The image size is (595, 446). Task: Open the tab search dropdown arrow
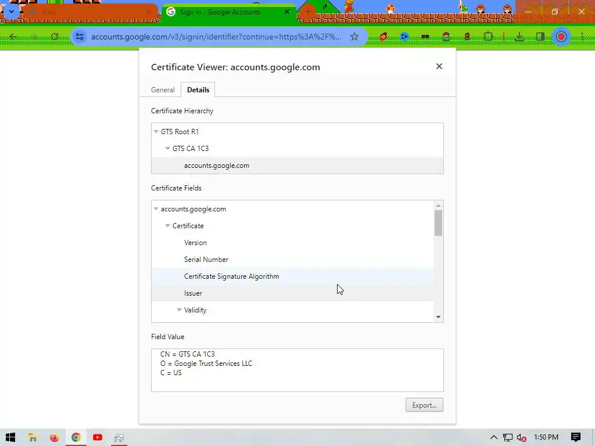click(12, 12)
